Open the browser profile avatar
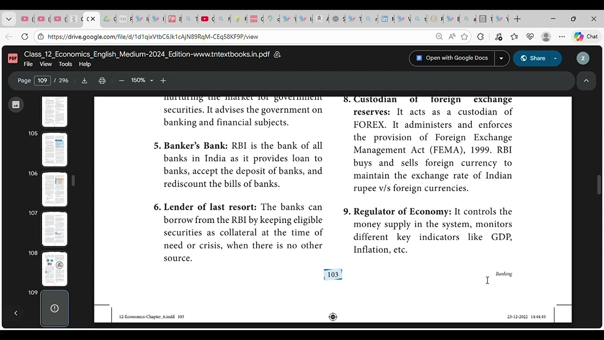The height and width of the screenshot is (340, 604). tap(546, 36)
